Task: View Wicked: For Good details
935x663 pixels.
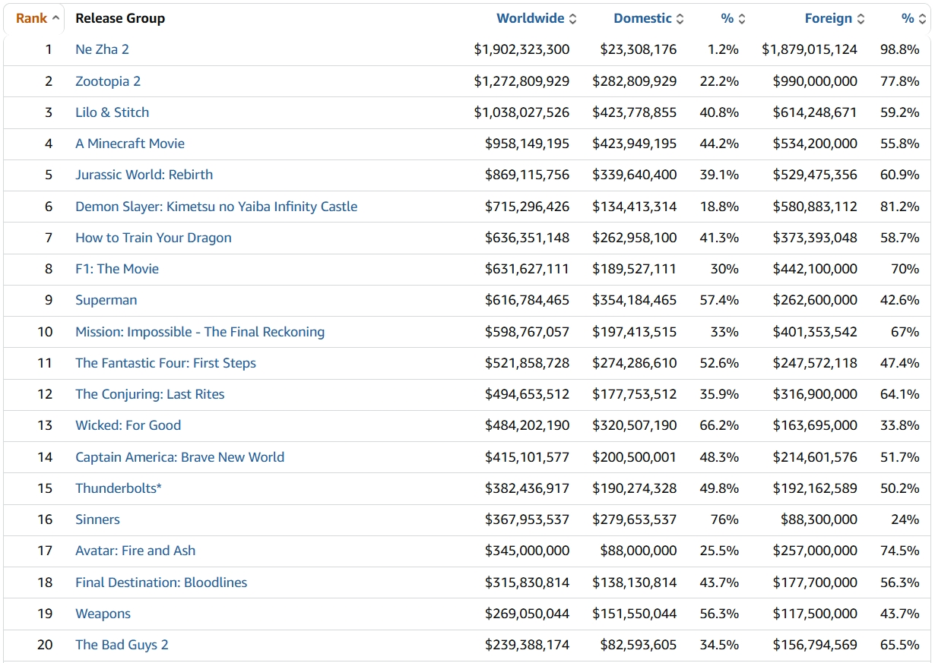Action: [x=128, y=425]
